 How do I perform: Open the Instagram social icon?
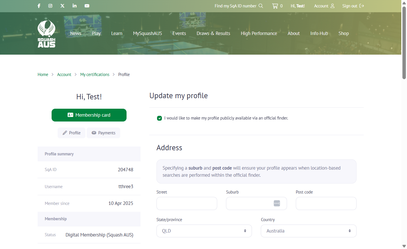[x=50, y=6]
